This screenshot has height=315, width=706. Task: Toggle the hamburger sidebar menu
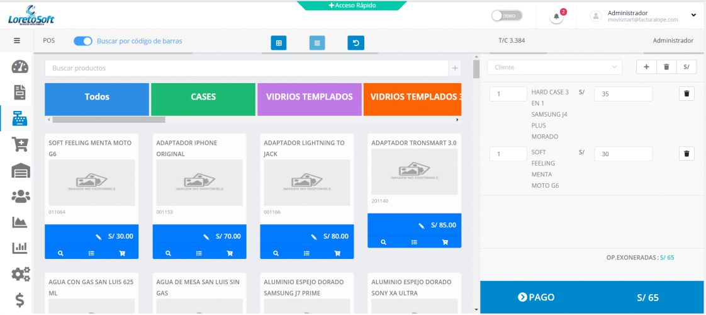click(x=18, y=41)
